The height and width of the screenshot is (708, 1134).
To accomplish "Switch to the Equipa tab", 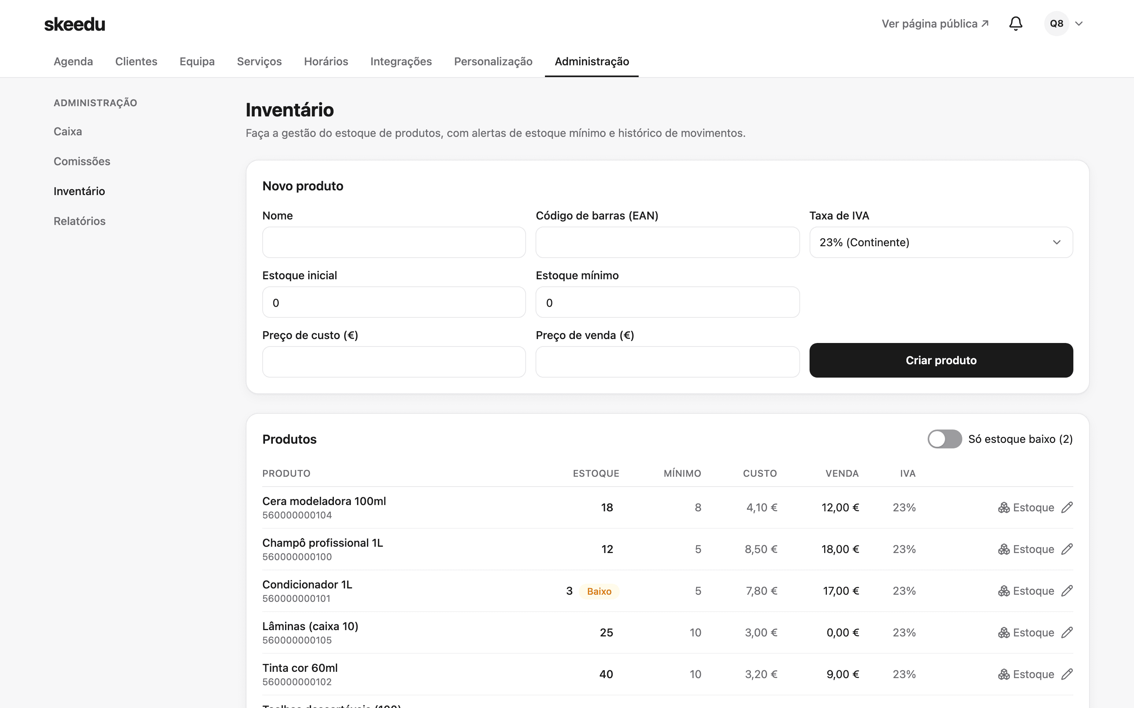I will [x=197, y=61].
